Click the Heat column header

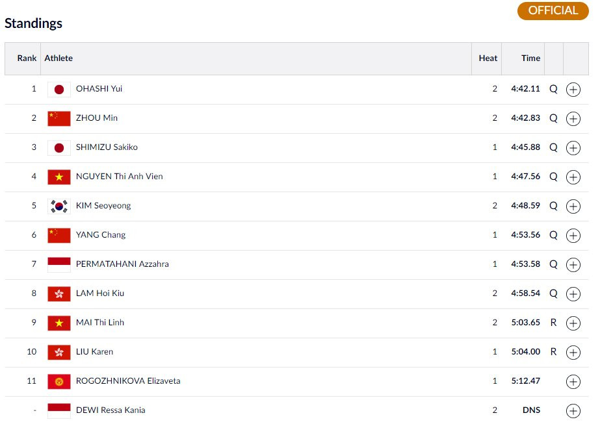(x=488, y=58)
